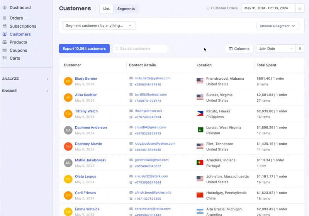Viewport: 309px width, 216px height.
Task: Click the Search customers input field
Action: 142,49
